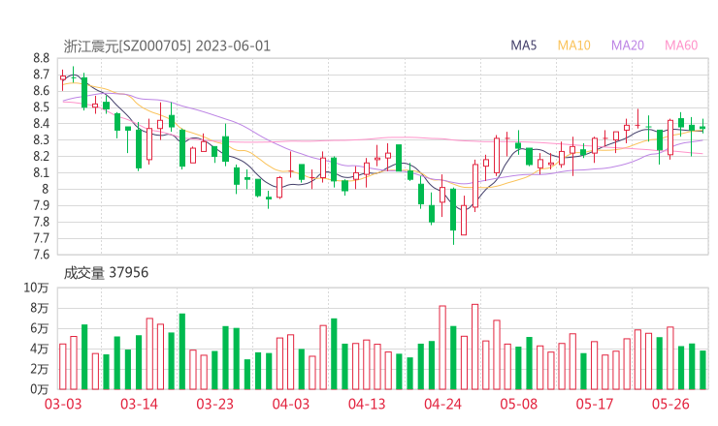Click the 成交量 37956 volume label
718x426 pixels.
[106, 273]
